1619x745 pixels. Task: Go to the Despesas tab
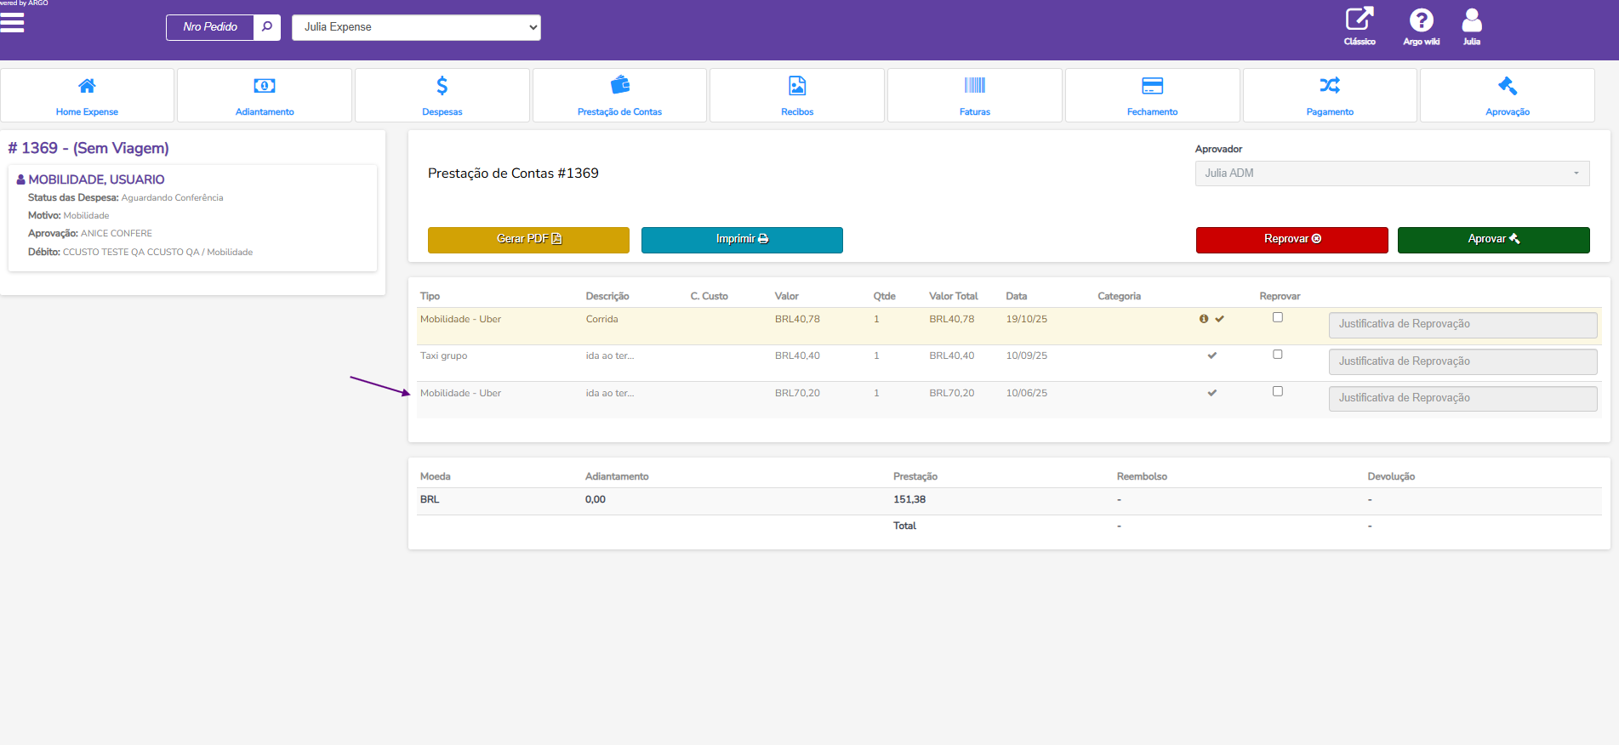(x=442, y=95)
